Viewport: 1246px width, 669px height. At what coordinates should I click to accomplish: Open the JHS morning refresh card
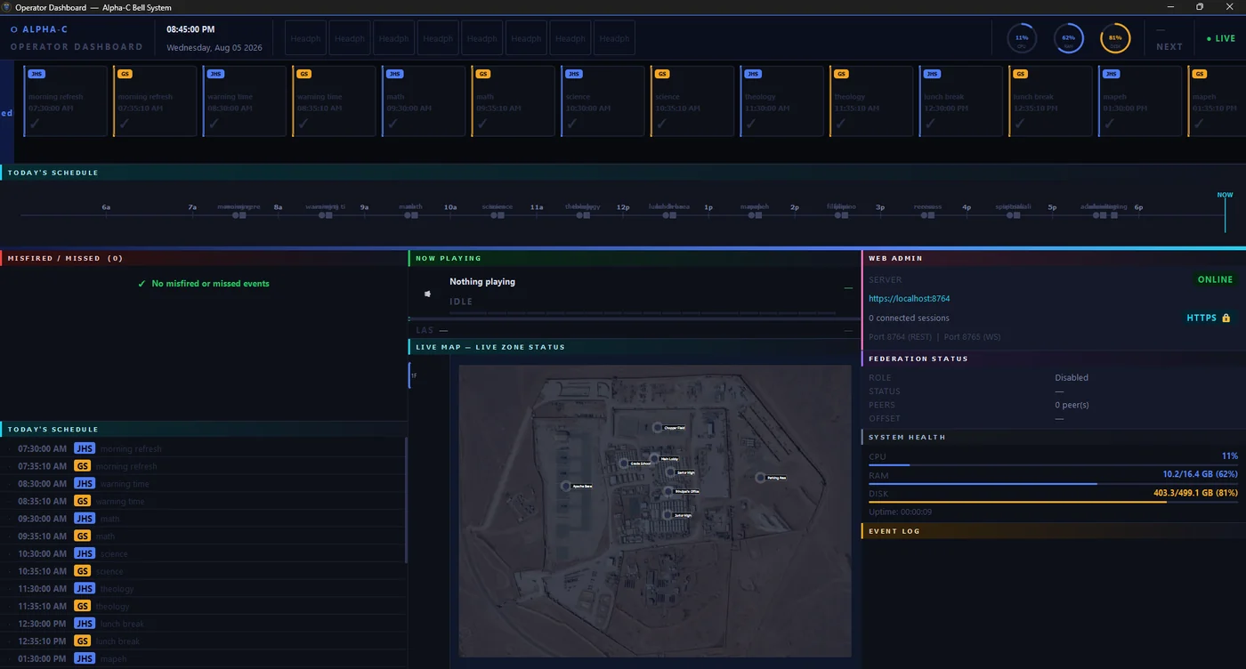point(66,101)
